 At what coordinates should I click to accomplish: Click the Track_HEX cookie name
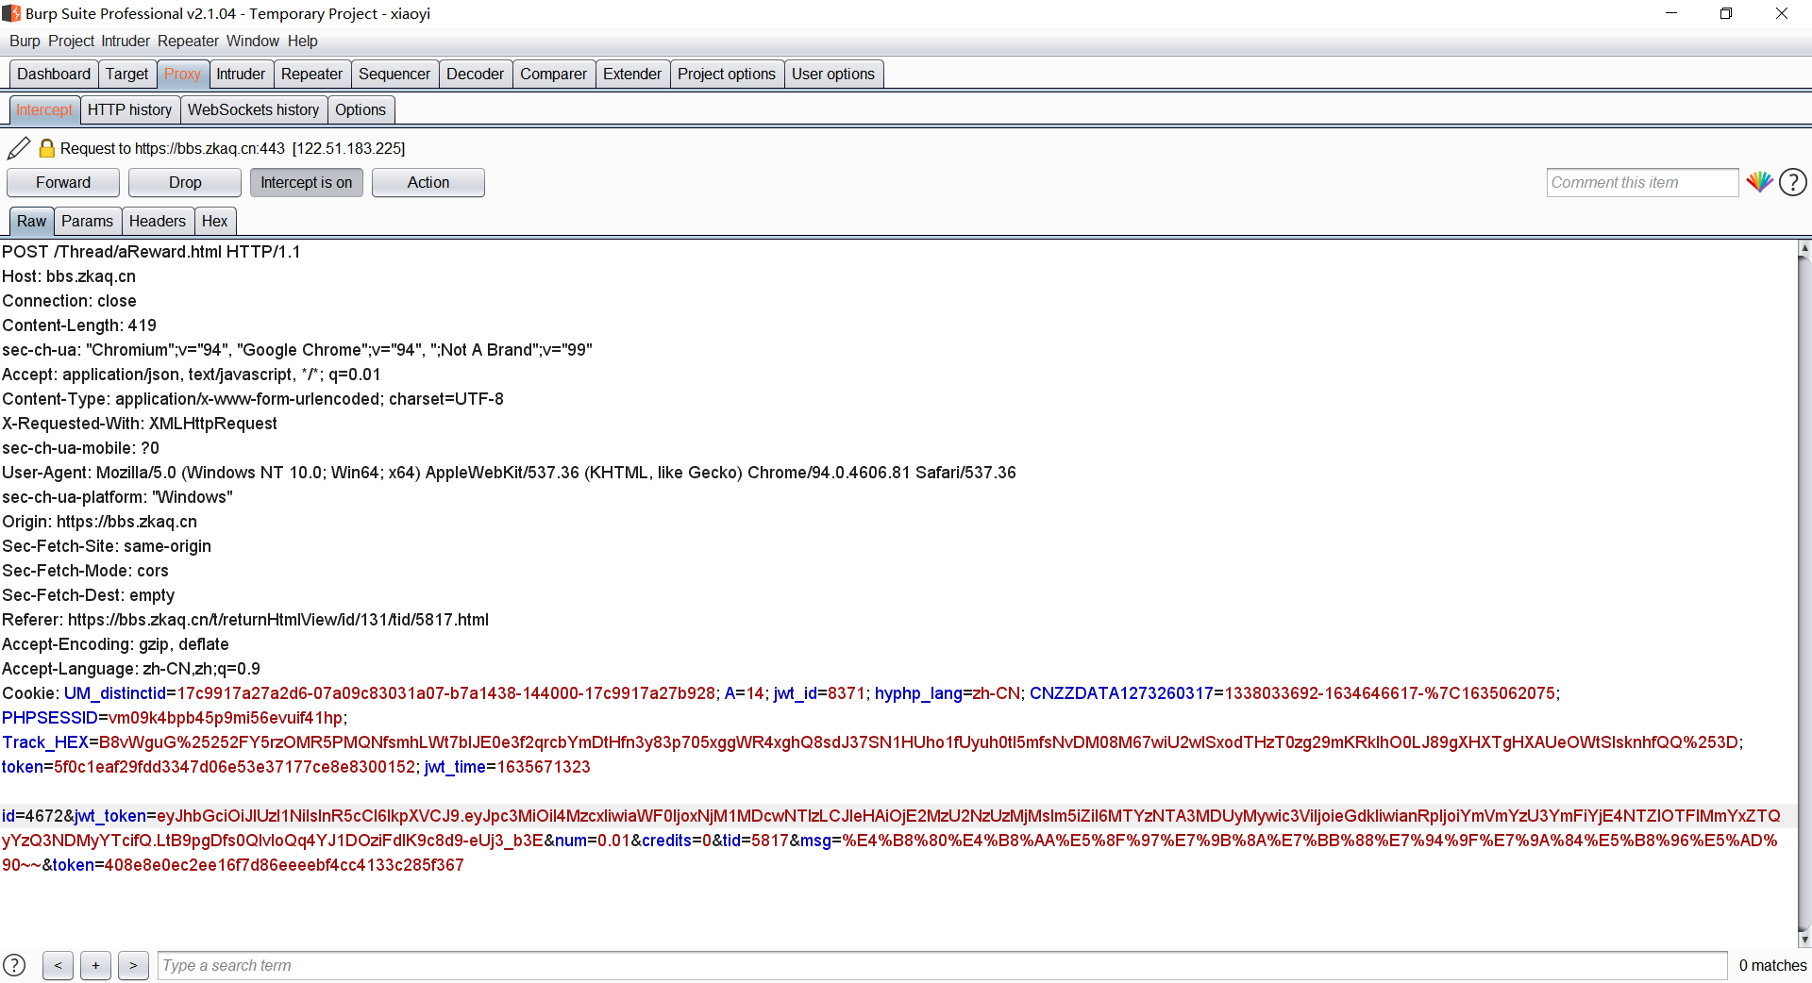(45, 742)
